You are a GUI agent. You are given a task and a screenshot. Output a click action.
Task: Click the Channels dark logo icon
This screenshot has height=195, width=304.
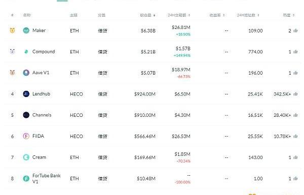click(x=26, y=115)
